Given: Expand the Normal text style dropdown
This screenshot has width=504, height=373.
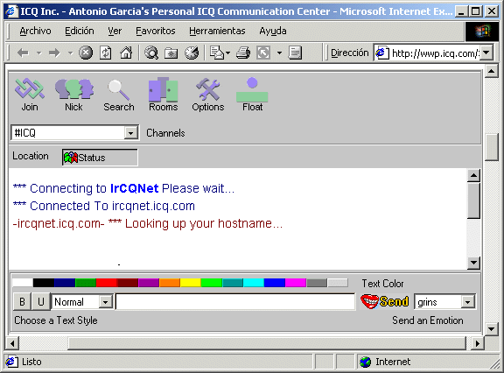Looking at the screenshot, I should 105,302.
